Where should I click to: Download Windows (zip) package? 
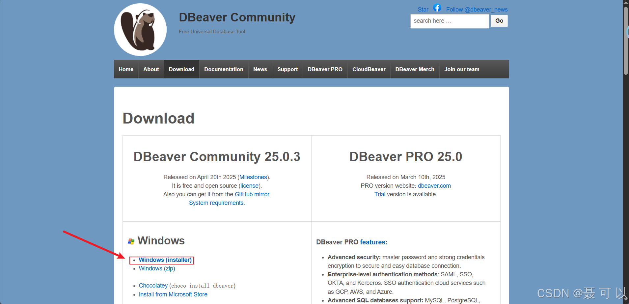click(157, 268)
